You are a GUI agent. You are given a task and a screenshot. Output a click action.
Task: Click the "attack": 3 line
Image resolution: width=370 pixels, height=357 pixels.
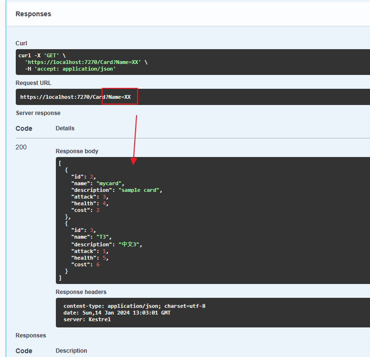pyautogui.click(x=90, y=197)
